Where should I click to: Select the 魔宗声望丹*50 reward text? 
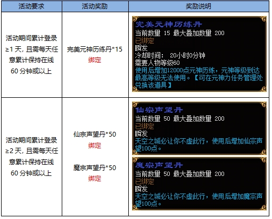pyautogui.click(x=95, y=167)
